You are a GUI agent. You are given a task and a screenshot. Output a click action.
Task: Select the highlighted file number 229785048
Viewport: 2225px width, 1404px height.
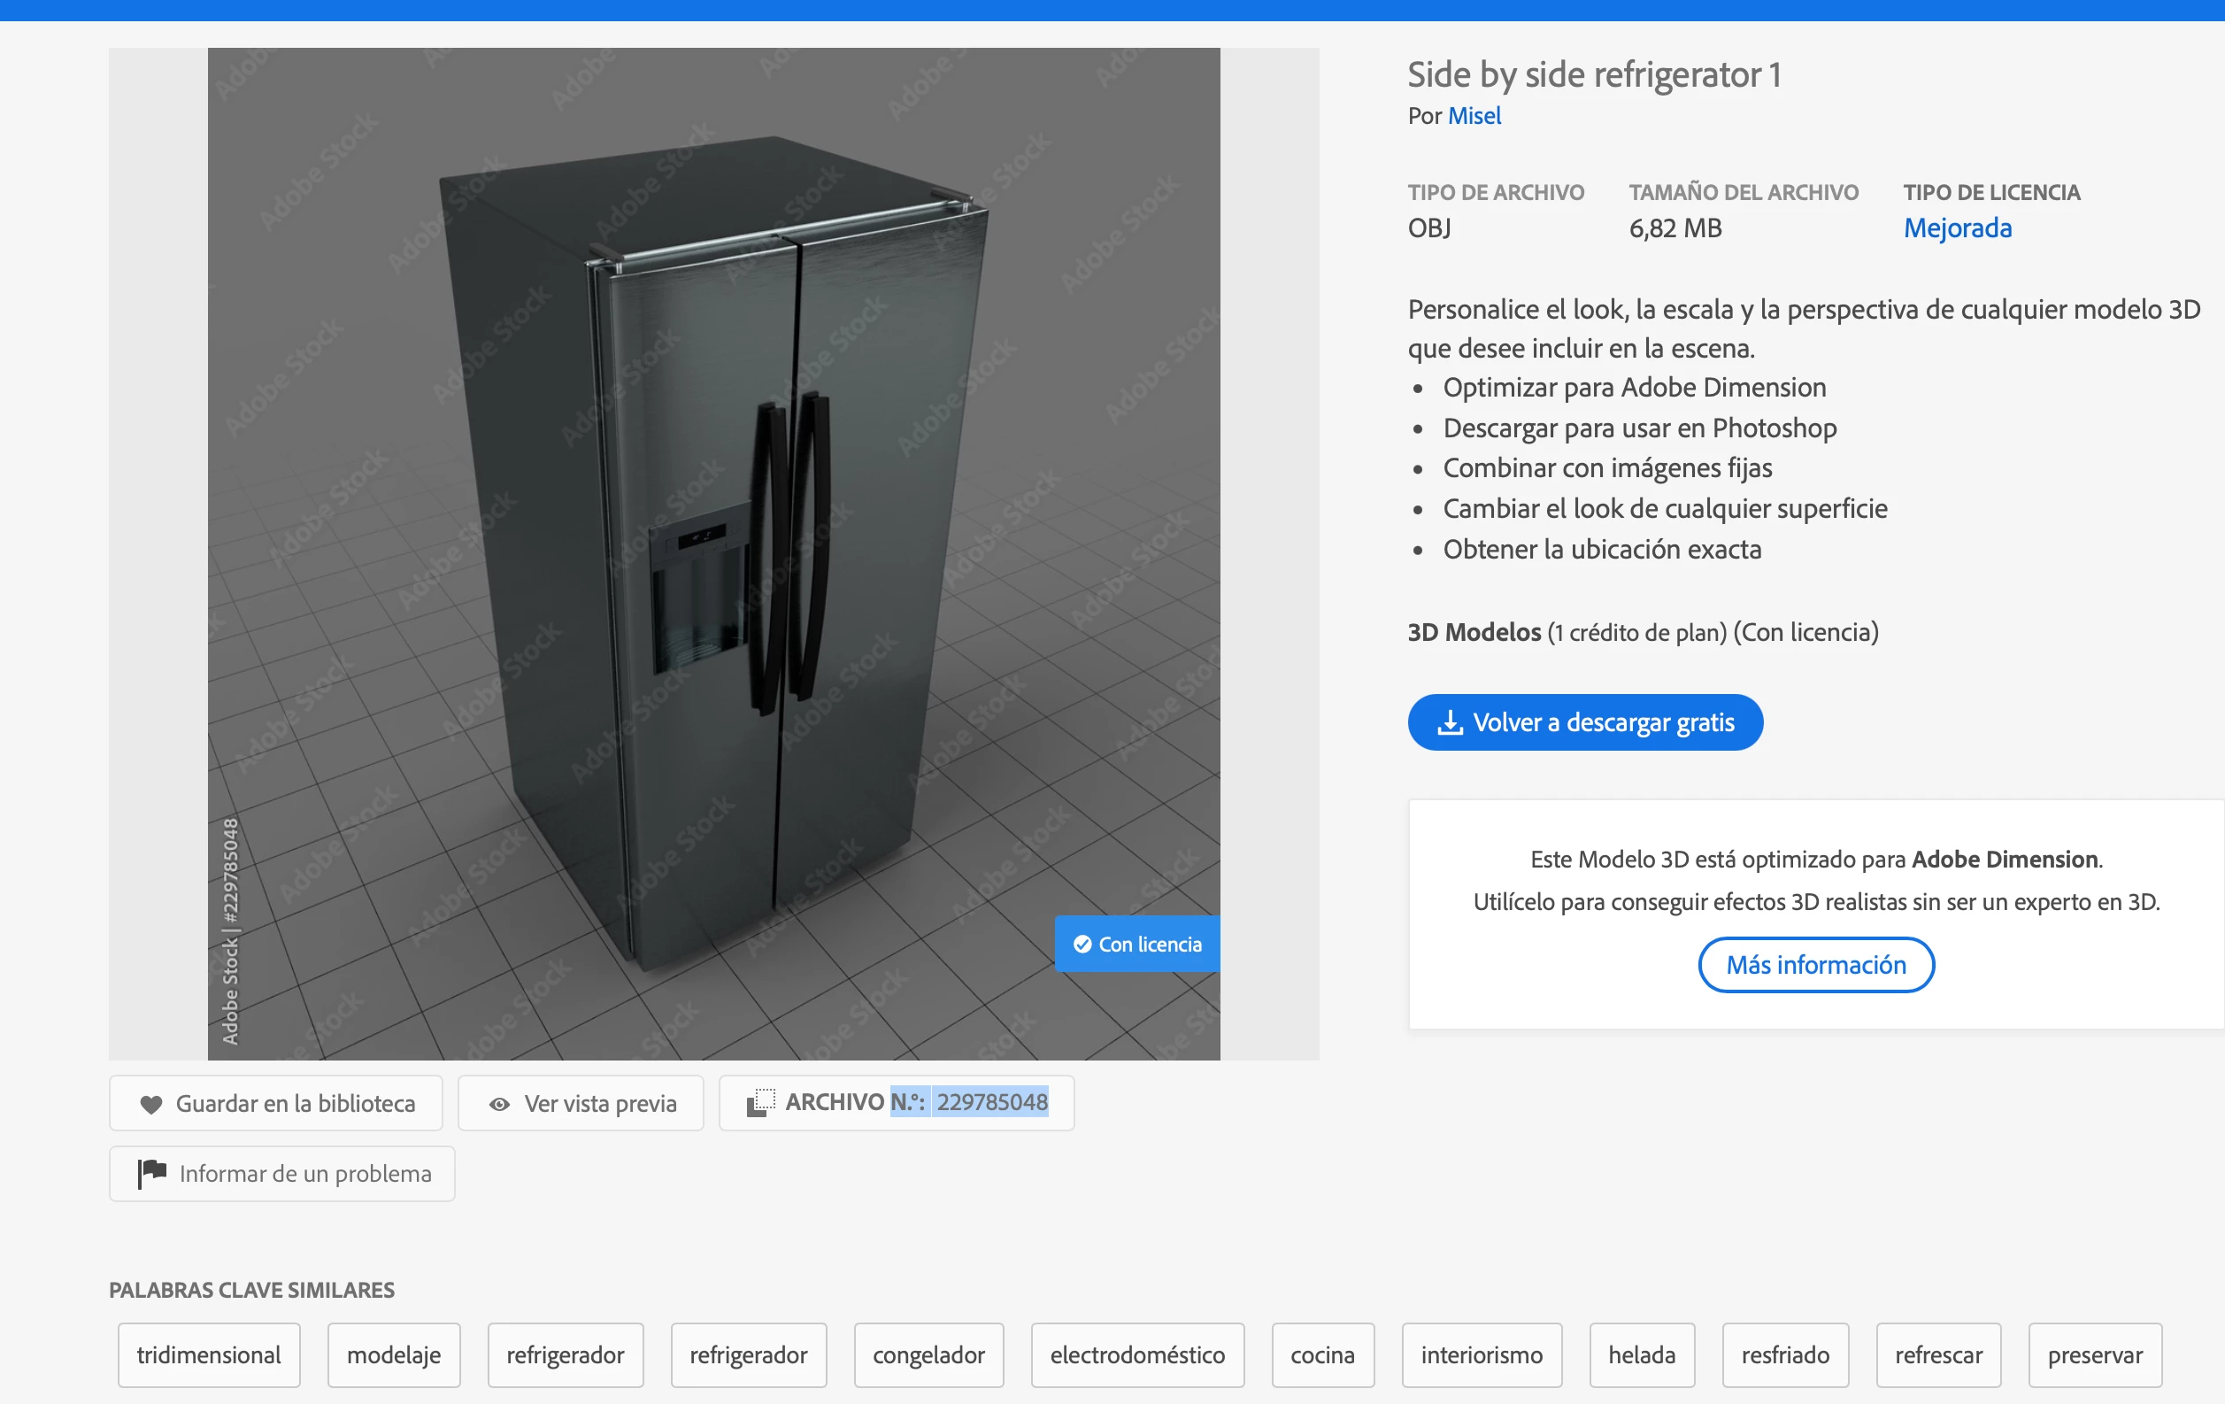991,1102
